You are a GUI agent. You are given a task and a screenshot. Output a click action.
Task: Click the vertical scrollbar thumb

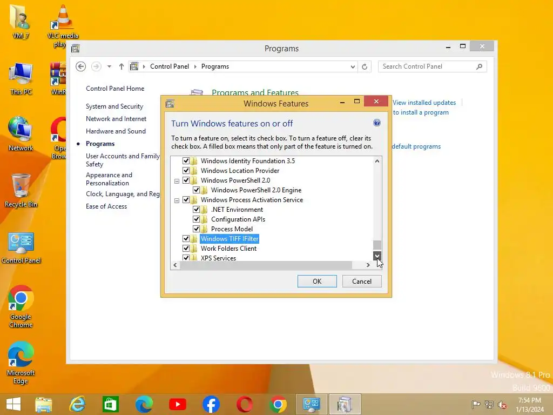point(377,245)
